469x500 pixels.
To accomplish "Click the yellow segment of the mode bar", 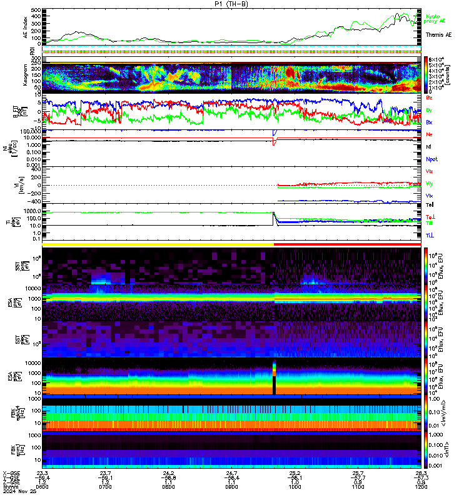I will point(158,244).
